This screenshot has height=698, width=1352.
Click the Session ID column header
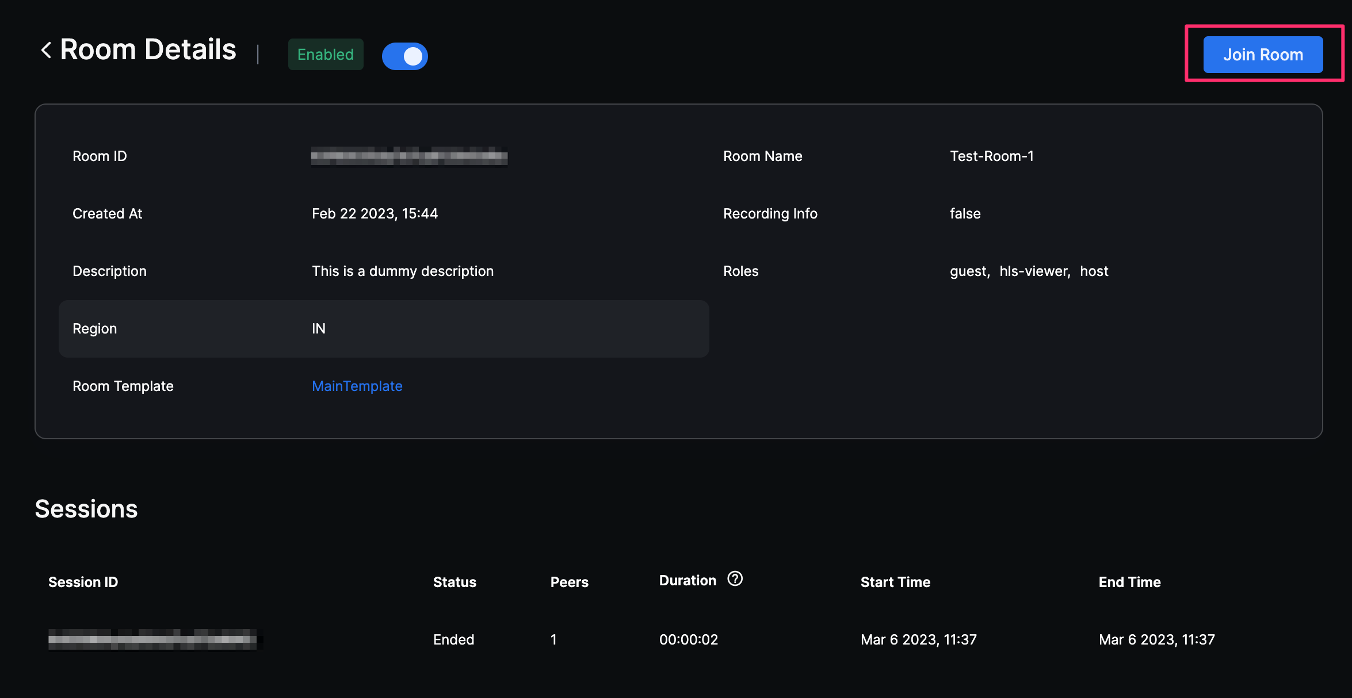(x=83, y=582)
